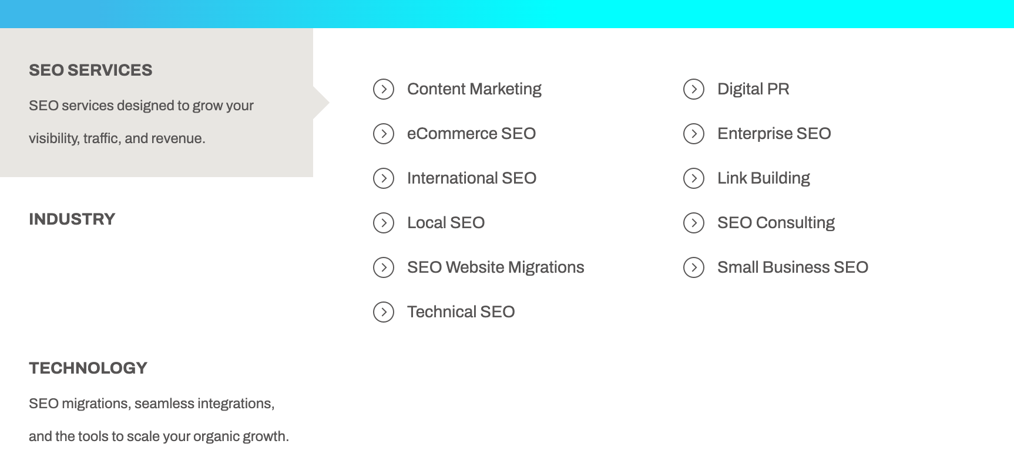
Task: Open the Digital PR service link
Action: [x=753, y=89]
